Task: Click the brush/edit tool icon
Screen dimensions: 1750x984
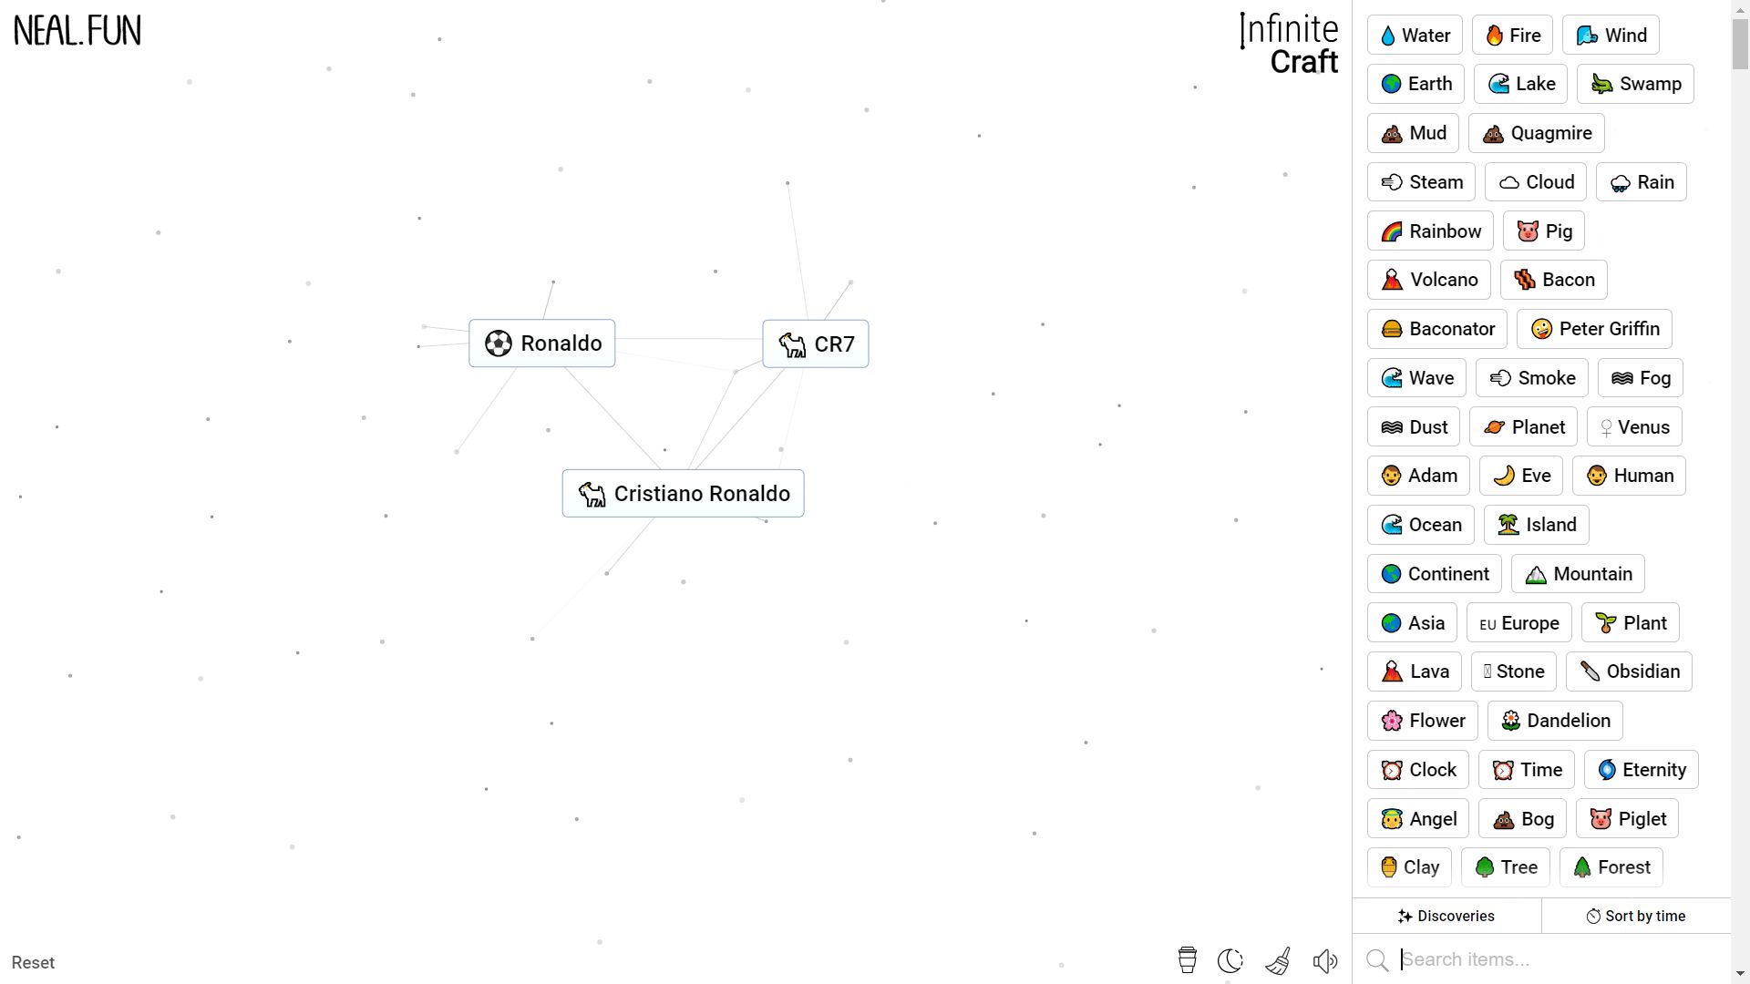Action: tap(1278, 961)
